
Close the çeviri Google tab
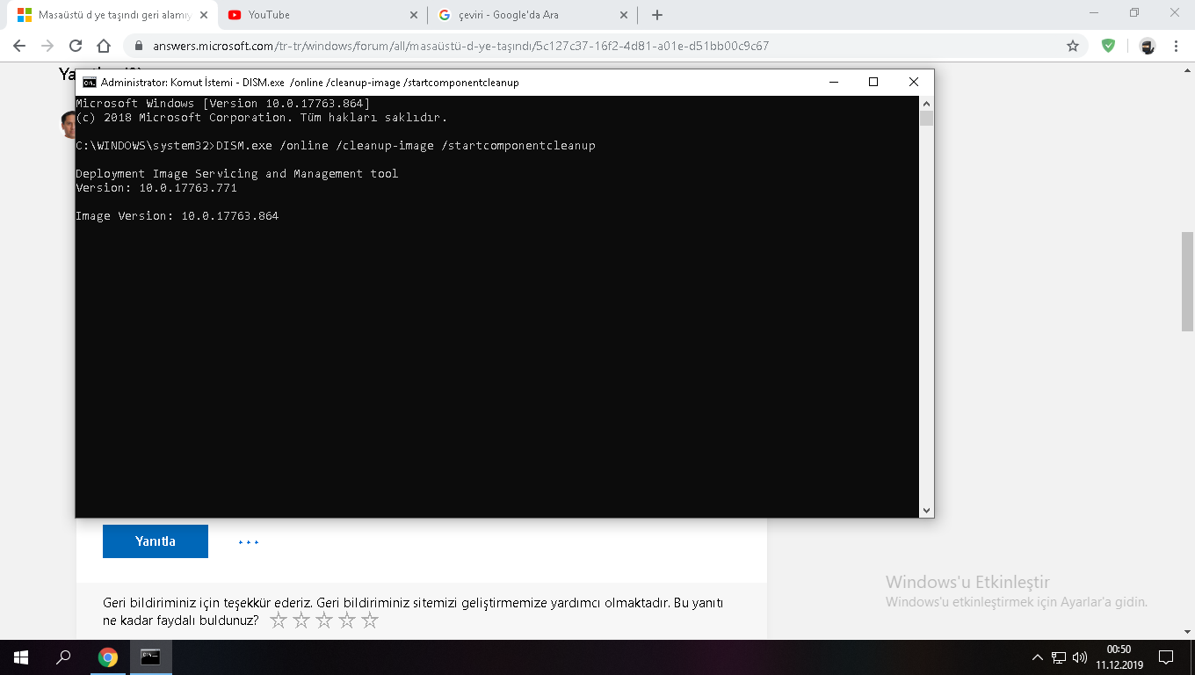(x=624, y=15)
